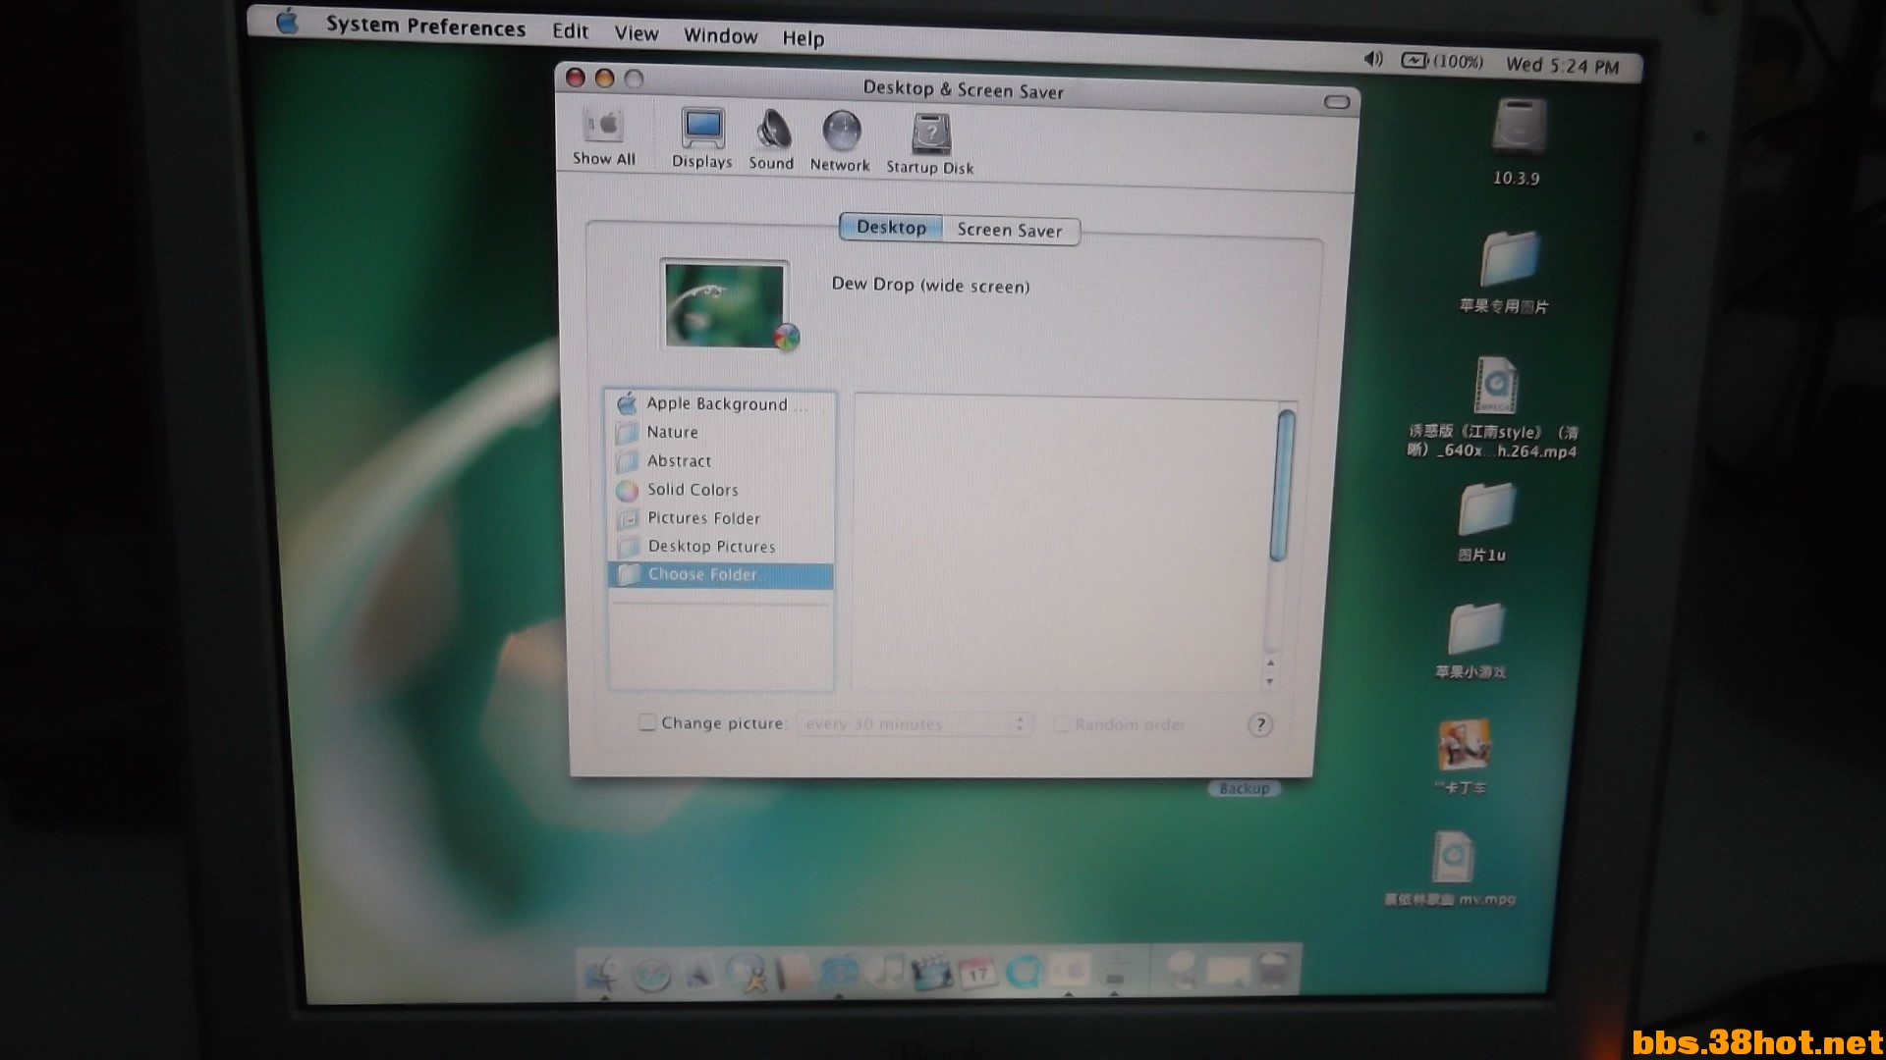Image resolution: width=1886 pixels, height=1060 pixels.
Task: Select the 苹果小游戏 folder
Action: coord(1475,629)
